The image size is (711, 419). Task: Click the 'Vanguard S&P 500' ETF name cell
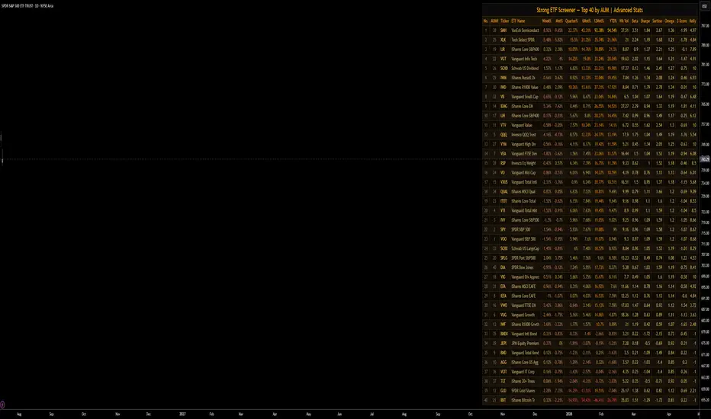(x=524, y=239)
